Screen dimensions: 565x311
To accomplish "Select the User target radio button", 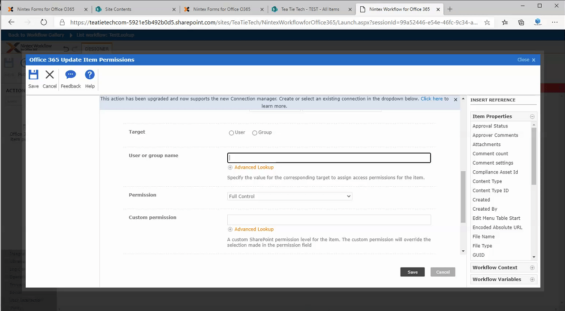I will pyautogui.click(x=231, y=133).
